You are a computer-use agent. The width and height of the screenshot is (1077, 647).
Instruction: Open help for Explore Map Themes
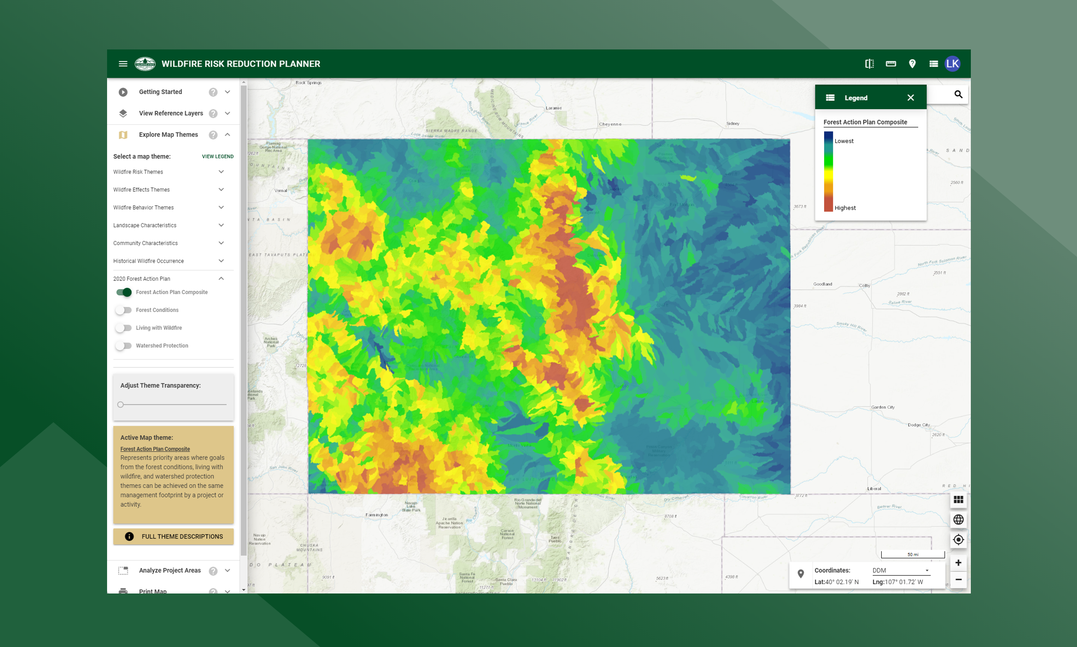click(x=213, y=135)
